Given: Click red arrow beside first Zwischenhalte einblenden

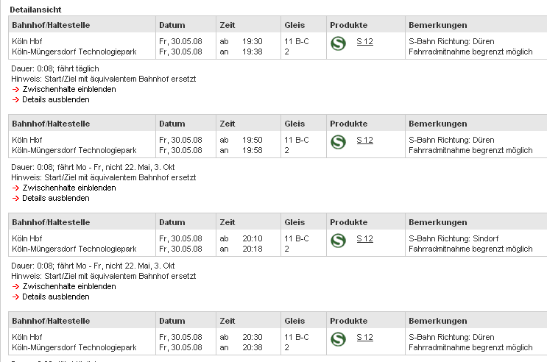Looking at the screenshot, I should (x=15, y=90).
